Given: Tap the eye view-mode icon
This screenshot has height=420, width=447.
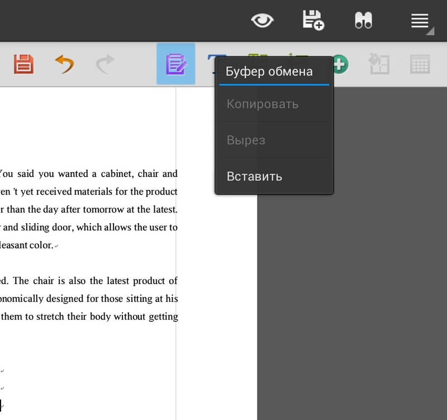Looking at the screenshot, I should [262, 21].
